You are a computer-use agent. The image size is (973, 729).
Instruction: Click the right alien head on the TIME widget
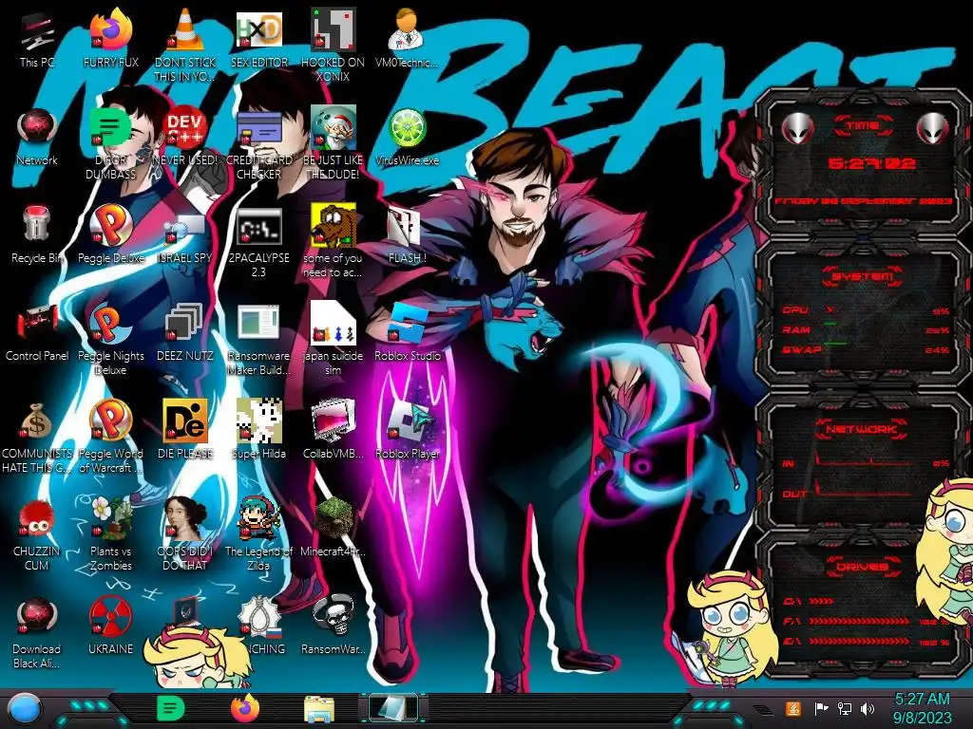coord(933,128)
